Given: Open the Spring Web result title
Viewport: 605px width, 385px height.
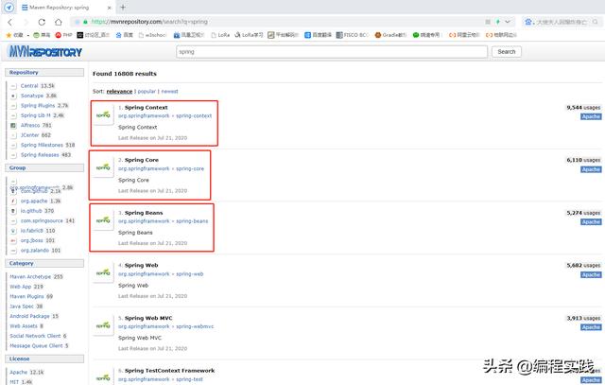Looking at the screenshot, I should [141, 265].
